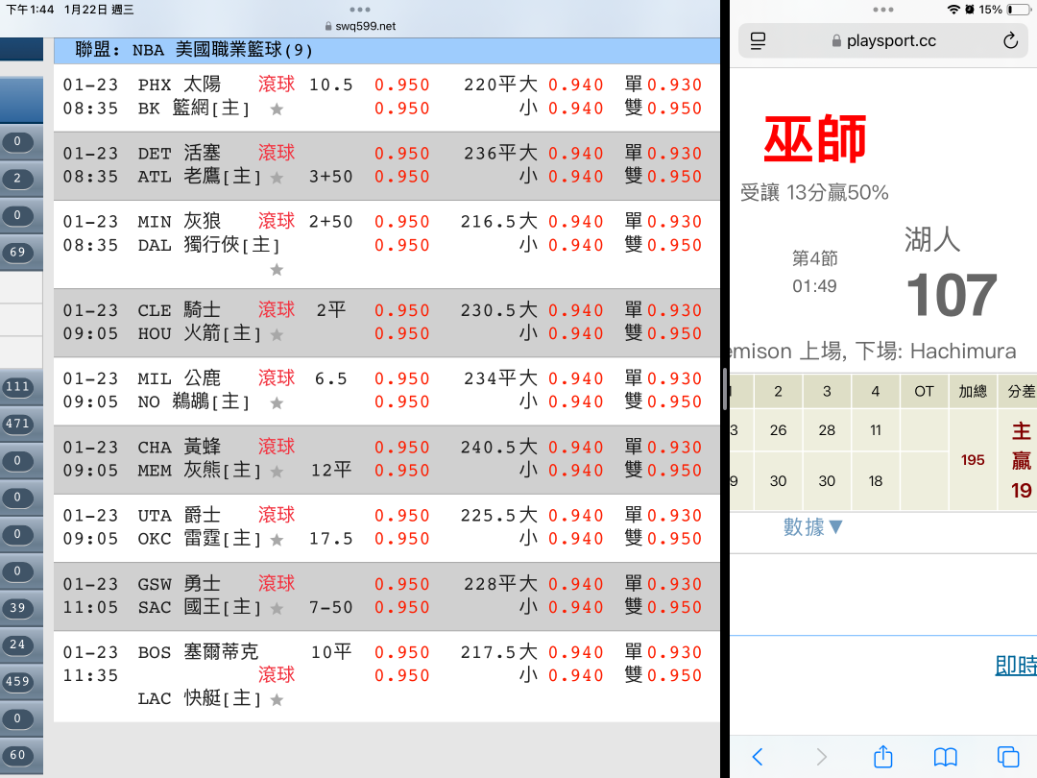The height and width of the screenshot is (778, 1037).
Task: Tap the swq599.net address field
Action: click(360, 26)
